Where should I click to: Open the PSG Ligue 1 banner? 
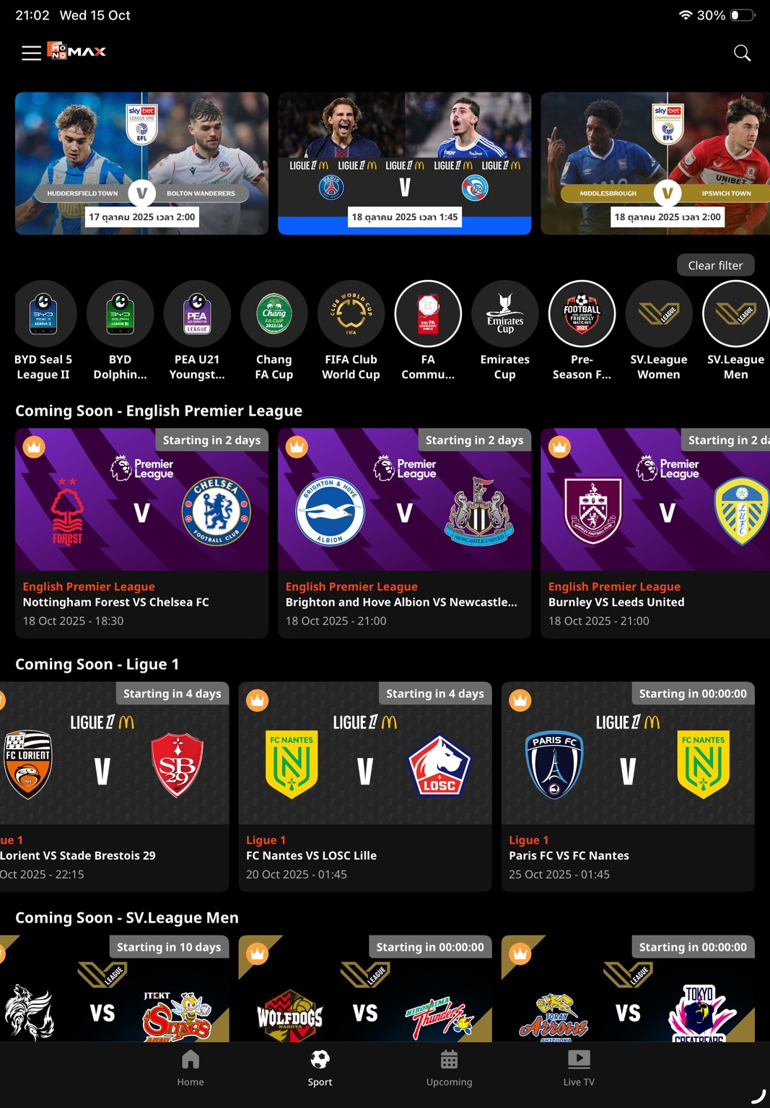coord(404,163)
